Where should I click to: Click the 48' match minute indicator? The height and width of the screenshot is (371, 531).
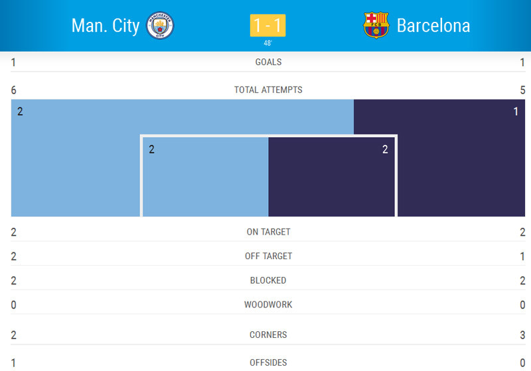click(267, 44)
